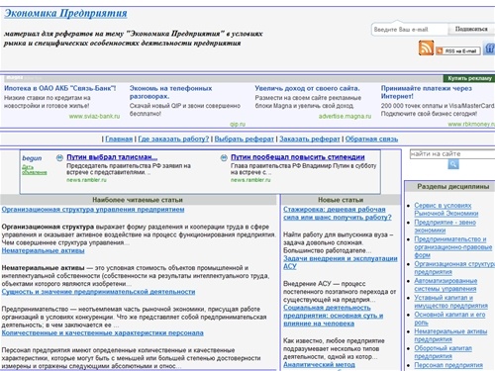Open Организационная структура предприятия sidebar section
The width and height of the screenshot is (495, 371).
coord(454,268)
